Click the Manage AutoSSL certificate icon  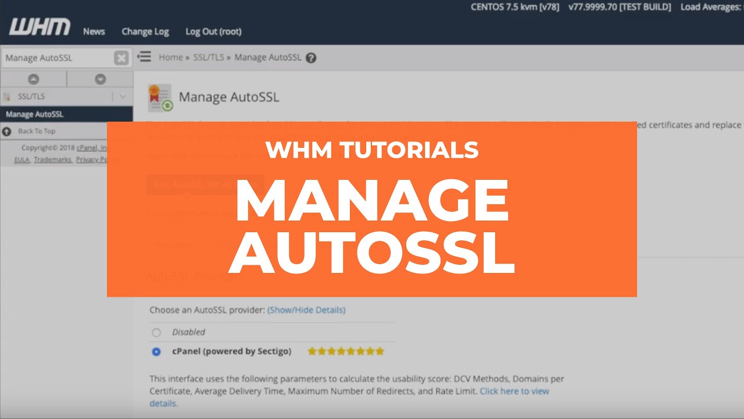[x=160, y=98]
